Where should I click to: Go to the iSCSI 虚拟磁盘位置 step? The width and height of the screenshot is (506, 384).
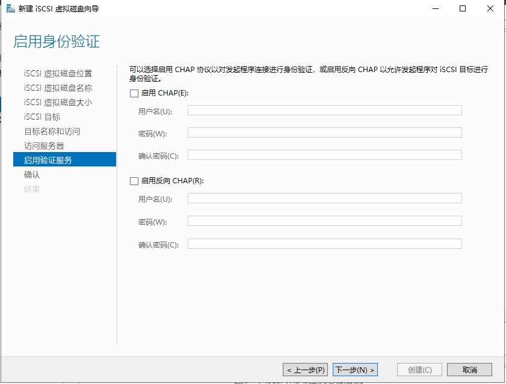tap(58, 73)
